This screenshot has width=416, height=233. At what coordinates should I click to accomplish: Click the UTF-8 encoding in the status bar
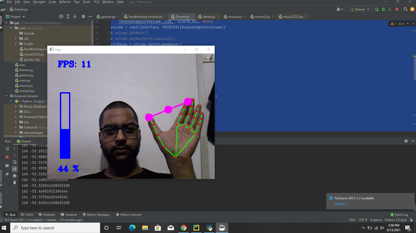[363, 220]
